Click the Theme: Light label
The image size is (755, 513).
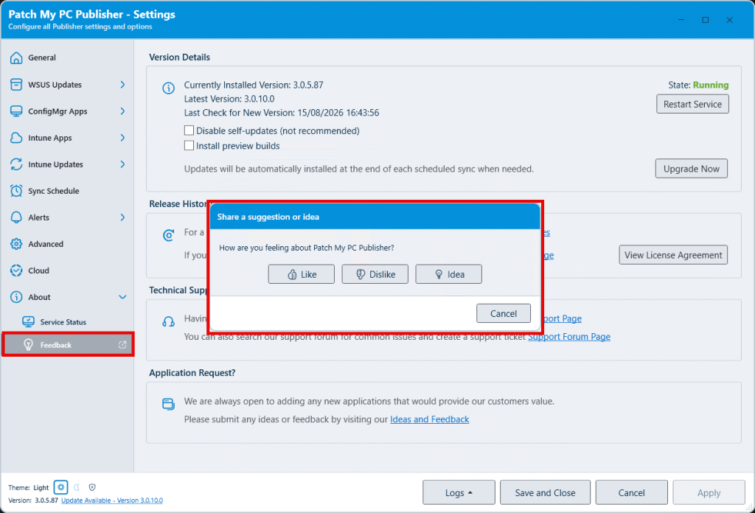[29, 487]
